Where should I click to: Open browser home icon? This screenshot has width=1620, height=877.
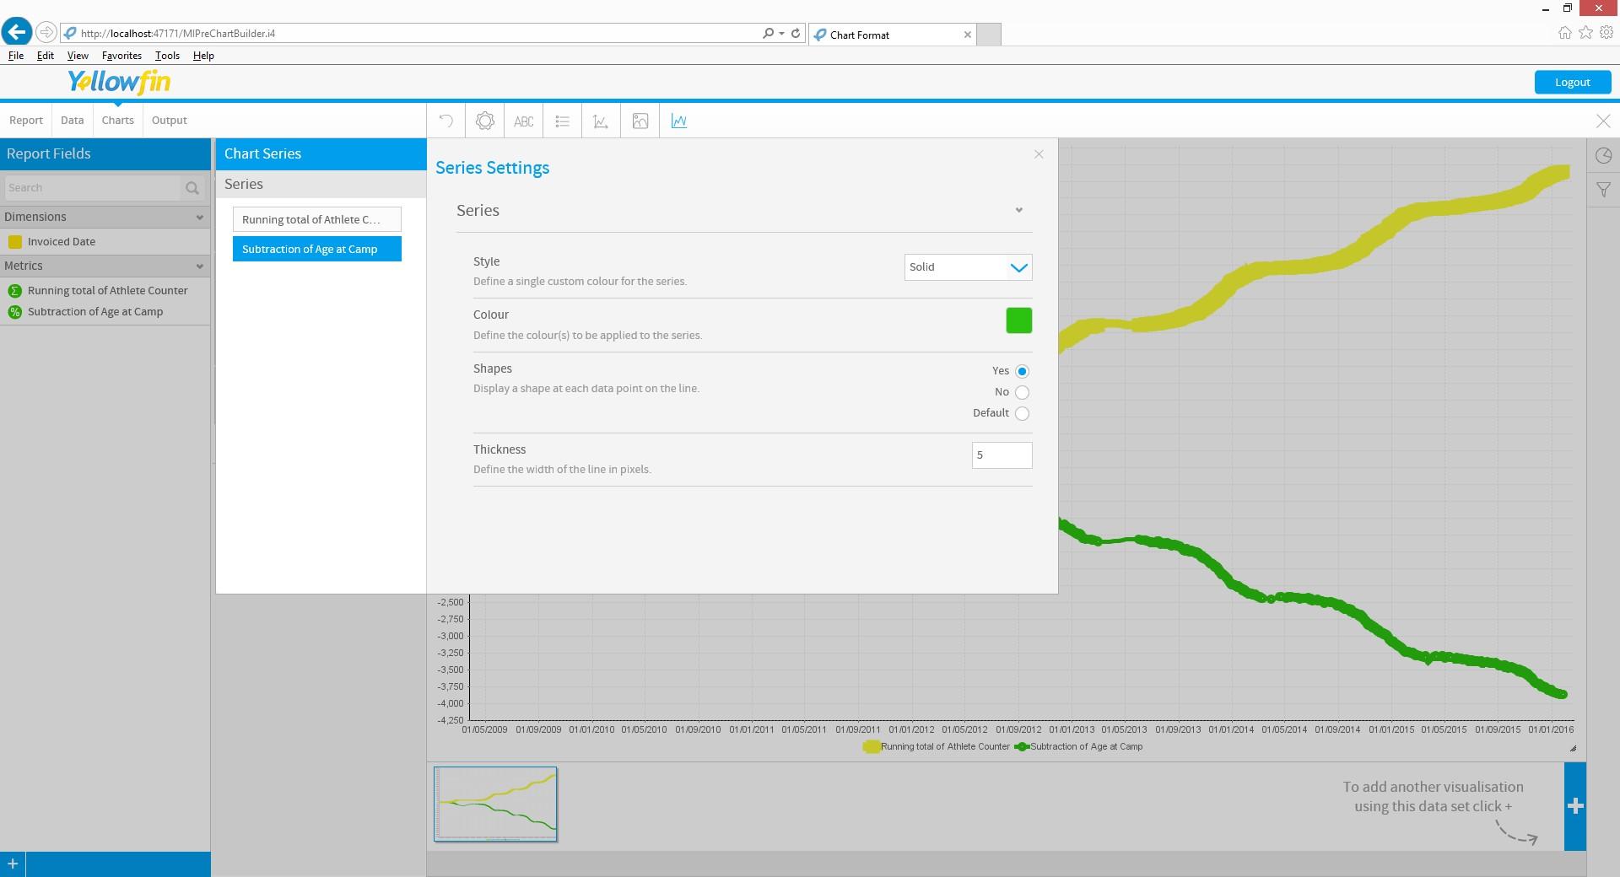1565,33
